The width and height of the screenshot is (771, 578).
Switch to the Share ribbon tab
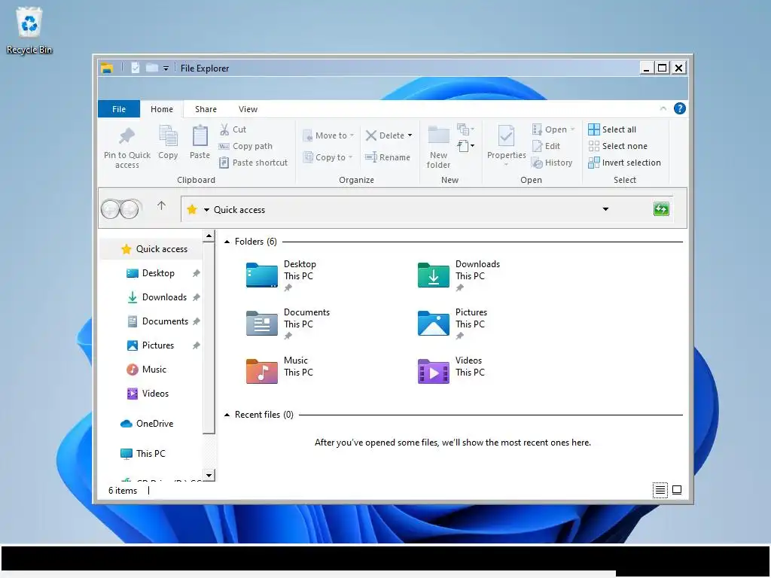pyautogui.click(x=206, y=109)
